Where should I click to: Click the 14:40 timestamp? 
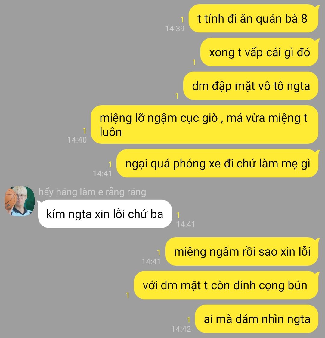[77, 140]
